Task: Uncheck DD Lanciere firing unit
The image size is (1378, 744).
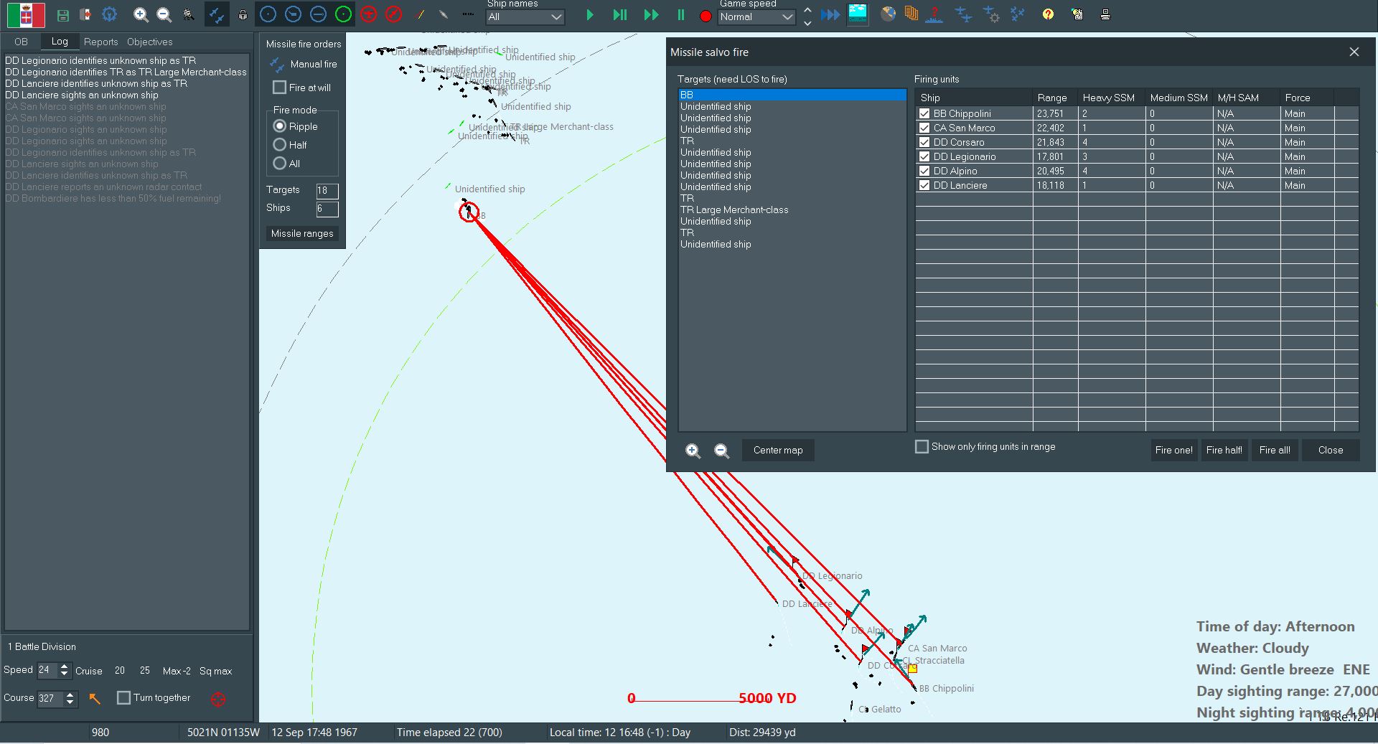Action: [924, 185]
